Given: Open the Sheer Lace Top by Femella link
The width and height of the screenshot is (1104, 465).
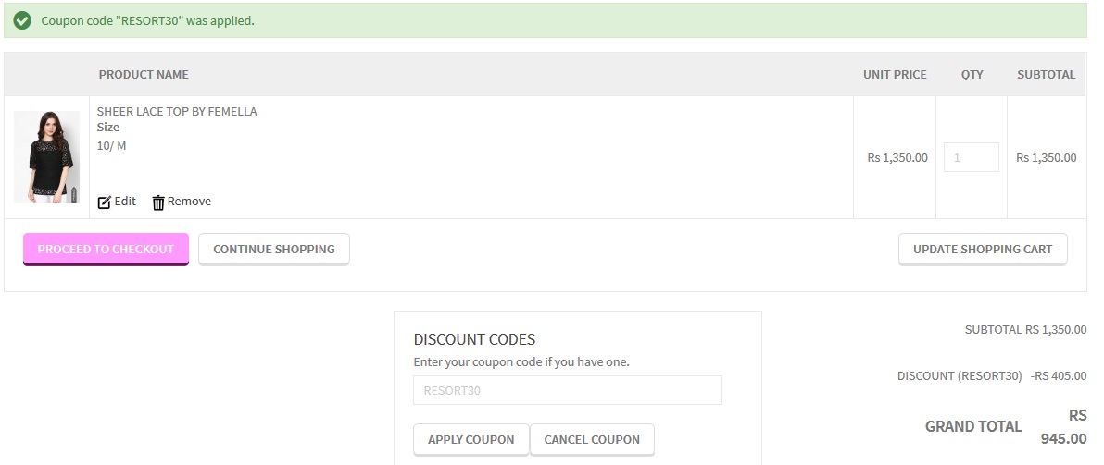Looking at the screenshot, I should (177, 111).
